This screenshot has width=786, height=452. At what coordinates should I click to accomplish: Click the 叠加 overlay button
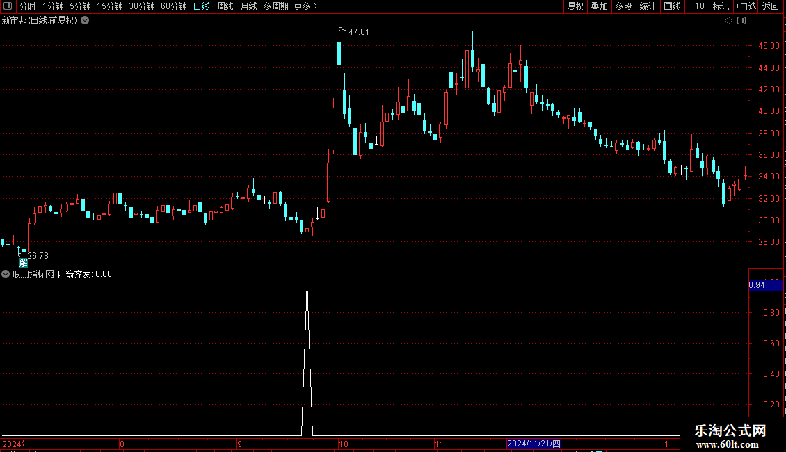coord(599,6)
